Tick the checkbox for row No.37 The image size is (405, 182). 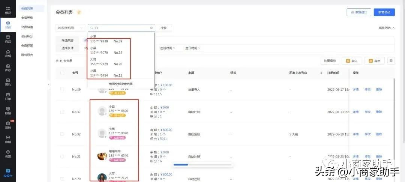(62, 112)
